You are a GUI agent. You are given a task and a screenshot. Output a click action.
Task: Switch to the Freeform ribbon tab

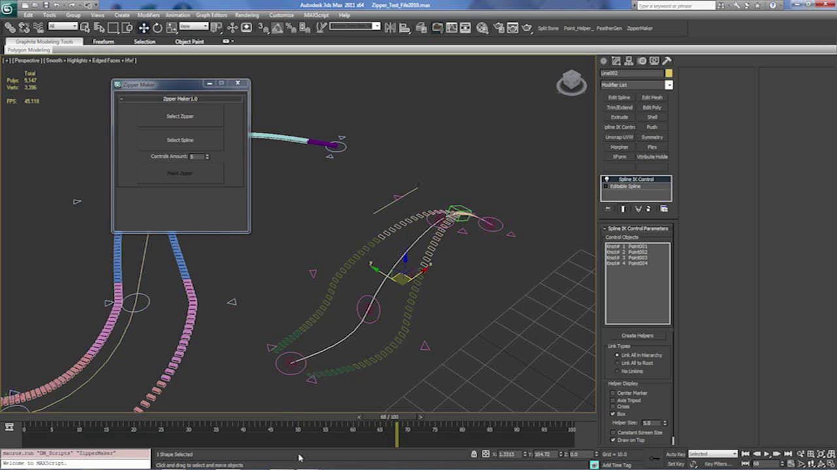(103, 42)
